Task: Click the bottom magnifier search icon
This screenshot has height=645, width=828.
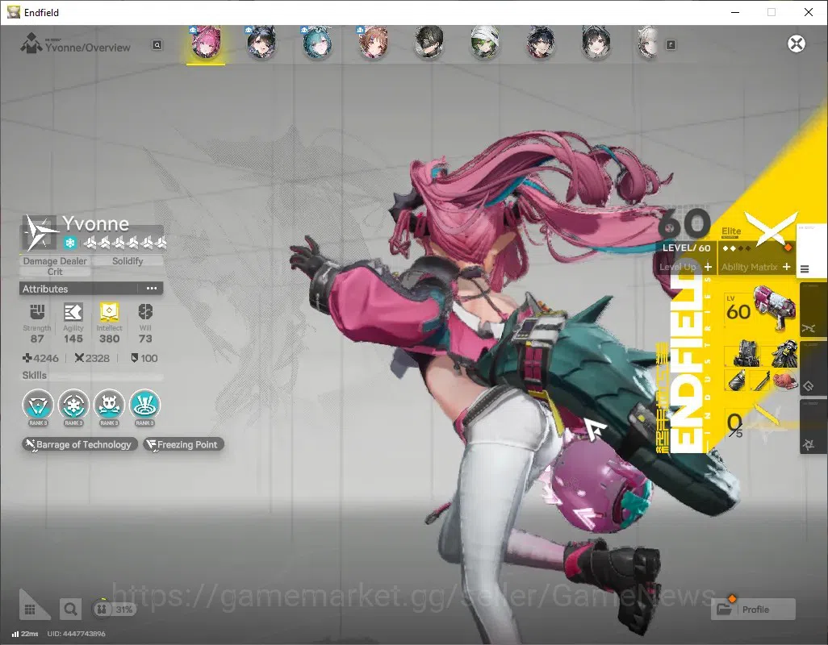Action: pos(70,610)
